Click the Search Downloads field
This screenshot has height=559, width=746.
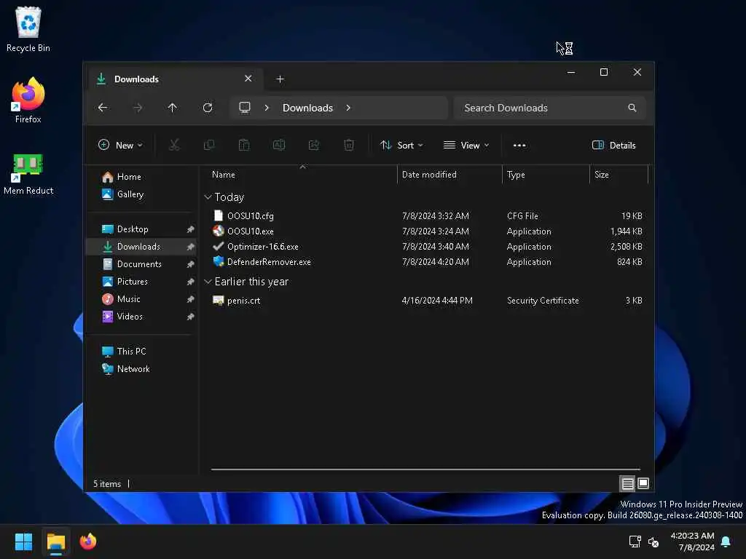point(549,108)
